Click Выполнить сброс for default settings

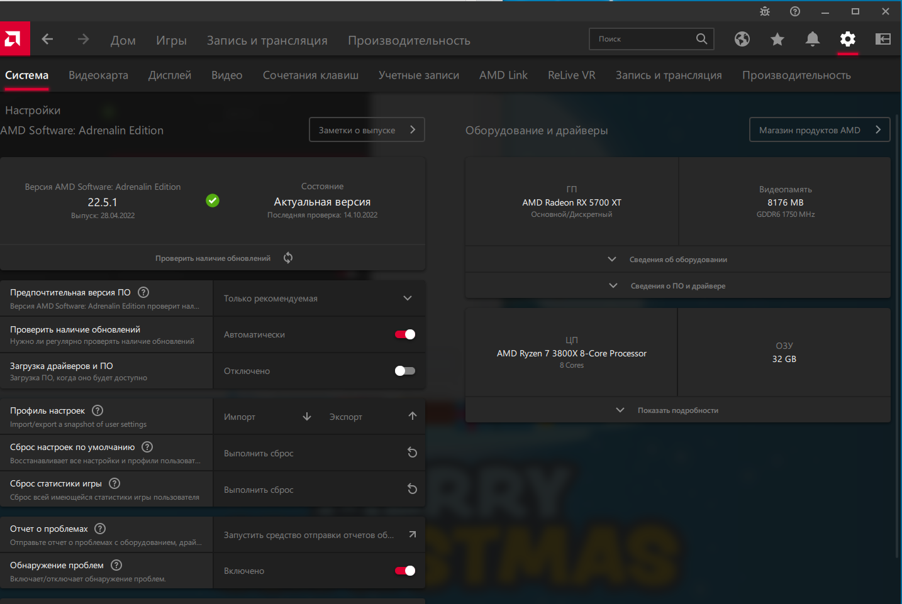tap(320, 453)
